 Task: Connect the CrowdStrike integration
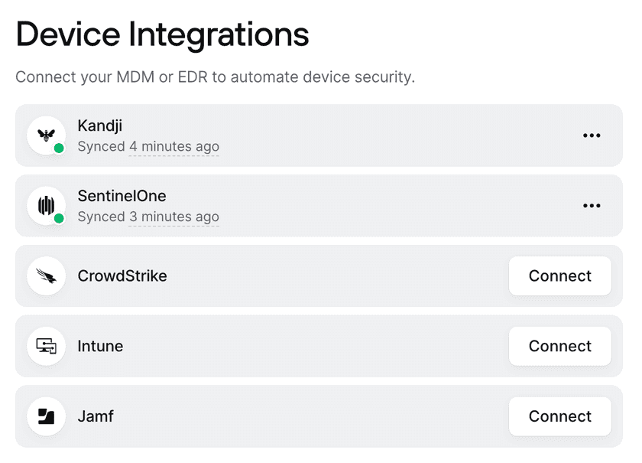pyautogui.click(x=559, y=276)
